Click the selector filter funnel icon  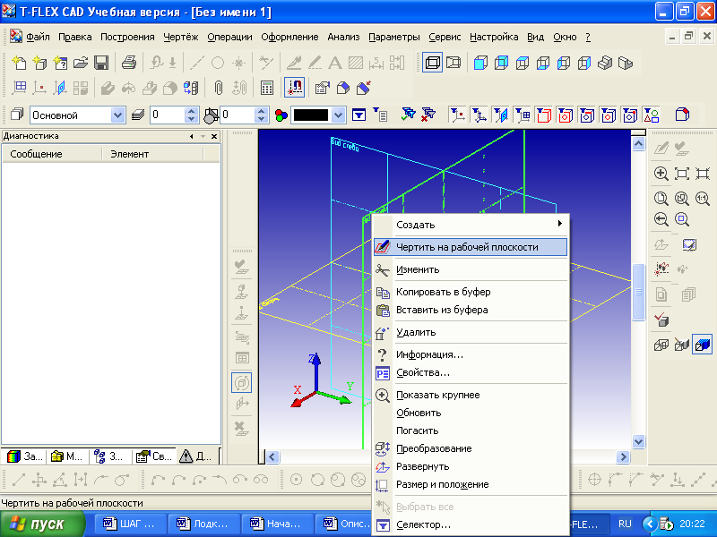(359, 115)
